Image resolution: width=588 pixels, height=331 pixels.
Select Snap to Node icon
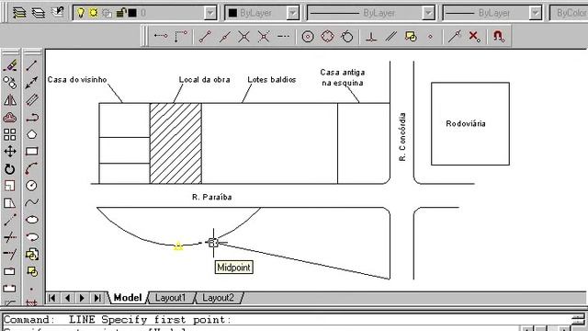tap(430, 37)
